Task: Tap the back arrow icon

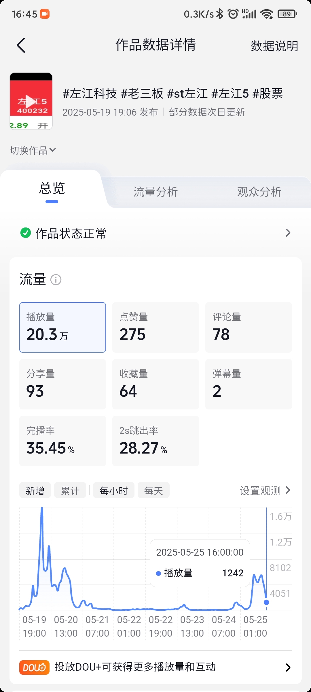Action: 21,45
